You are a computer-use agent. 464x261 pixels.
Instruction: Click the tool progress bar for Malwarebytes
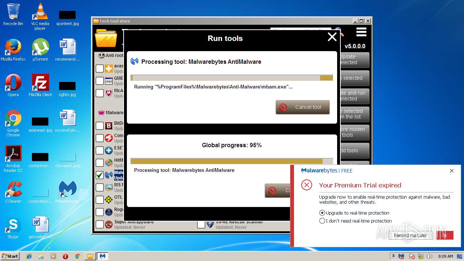(x=232, y=78)
